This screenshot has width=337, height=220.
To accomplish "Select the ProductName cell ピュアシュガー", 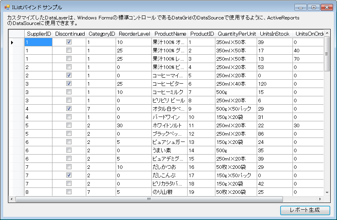I will 169,142.
